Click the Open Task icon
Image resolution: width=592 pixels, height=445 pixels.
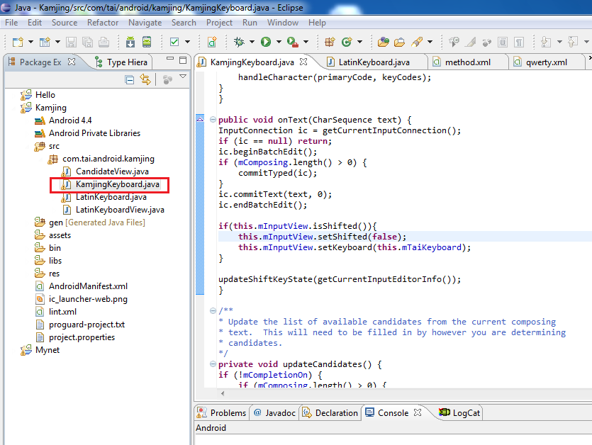tap(399, 42)
